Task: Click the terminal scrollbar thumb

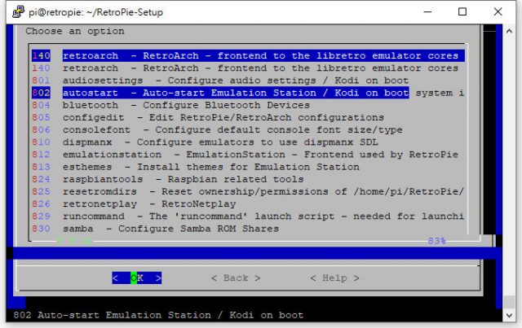Action: click(x=509, y=303)
